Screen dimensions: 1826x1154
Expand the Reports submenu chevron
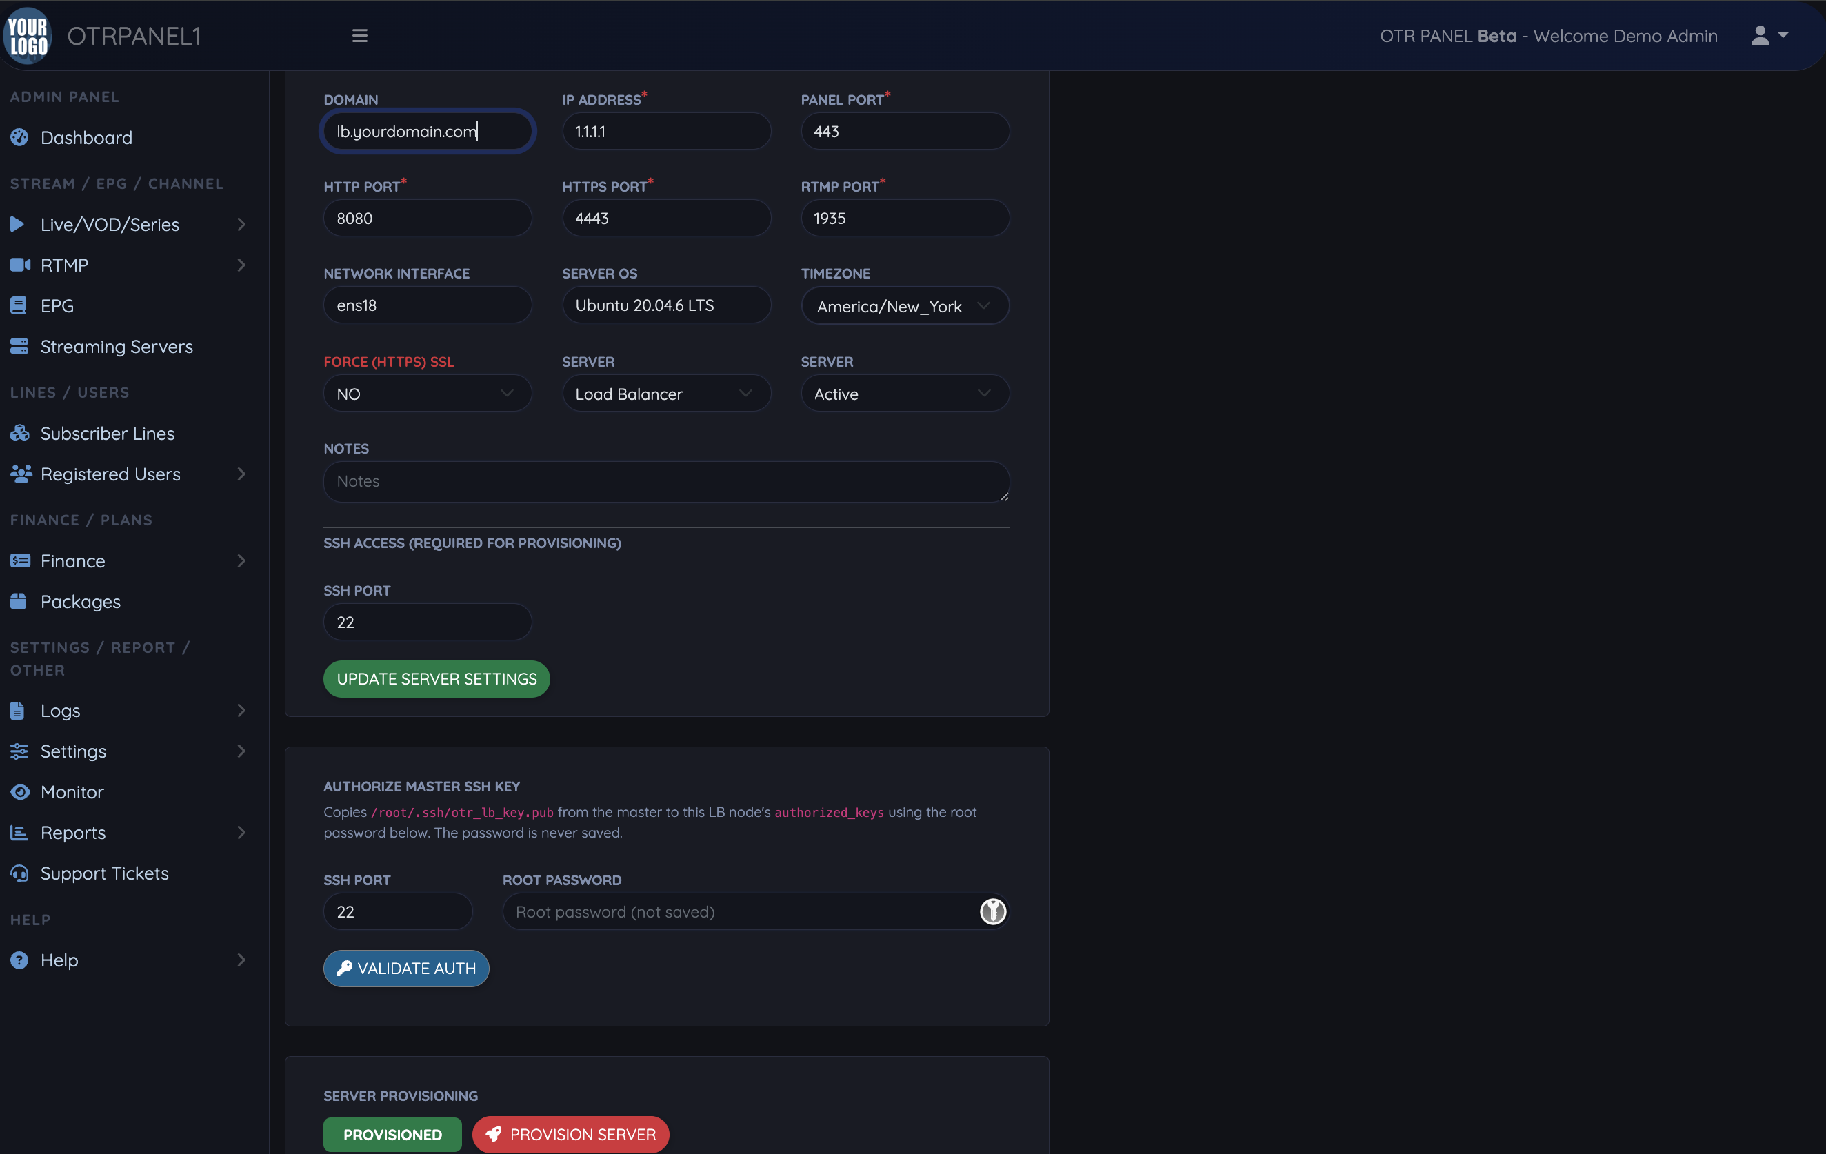pyautogui.click(x=241, y=833)
